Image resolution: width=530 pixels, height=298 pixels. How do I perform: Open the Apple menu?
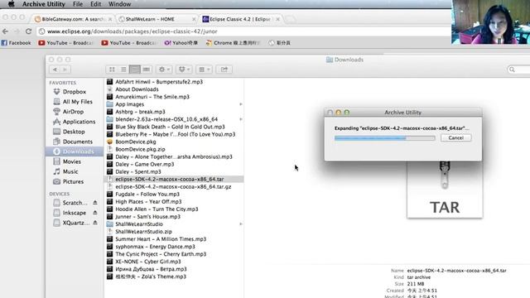pos(11,4)
